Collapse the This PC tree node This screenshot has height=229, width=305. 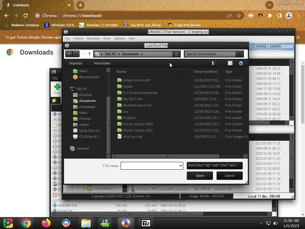68,89
